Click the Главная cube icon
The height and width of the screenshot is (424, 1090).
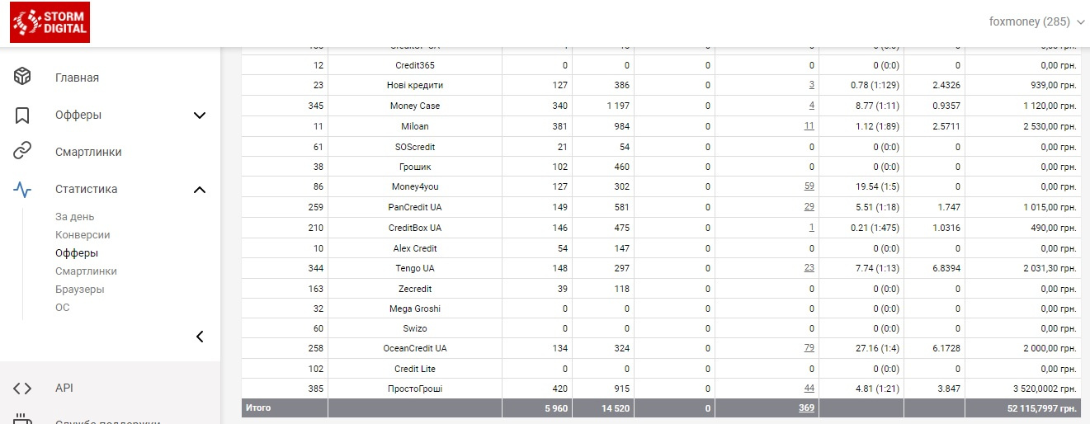[22, 77]
